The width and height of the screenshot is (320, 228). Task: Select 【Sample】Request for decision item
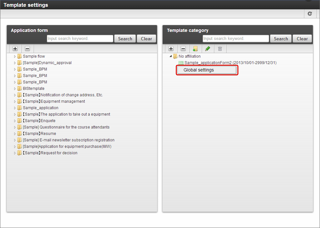(50, 153)
